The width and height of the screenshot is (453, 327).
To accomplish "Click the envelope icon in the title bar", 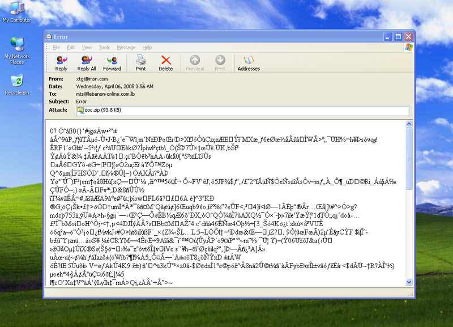I will (49, 37).
